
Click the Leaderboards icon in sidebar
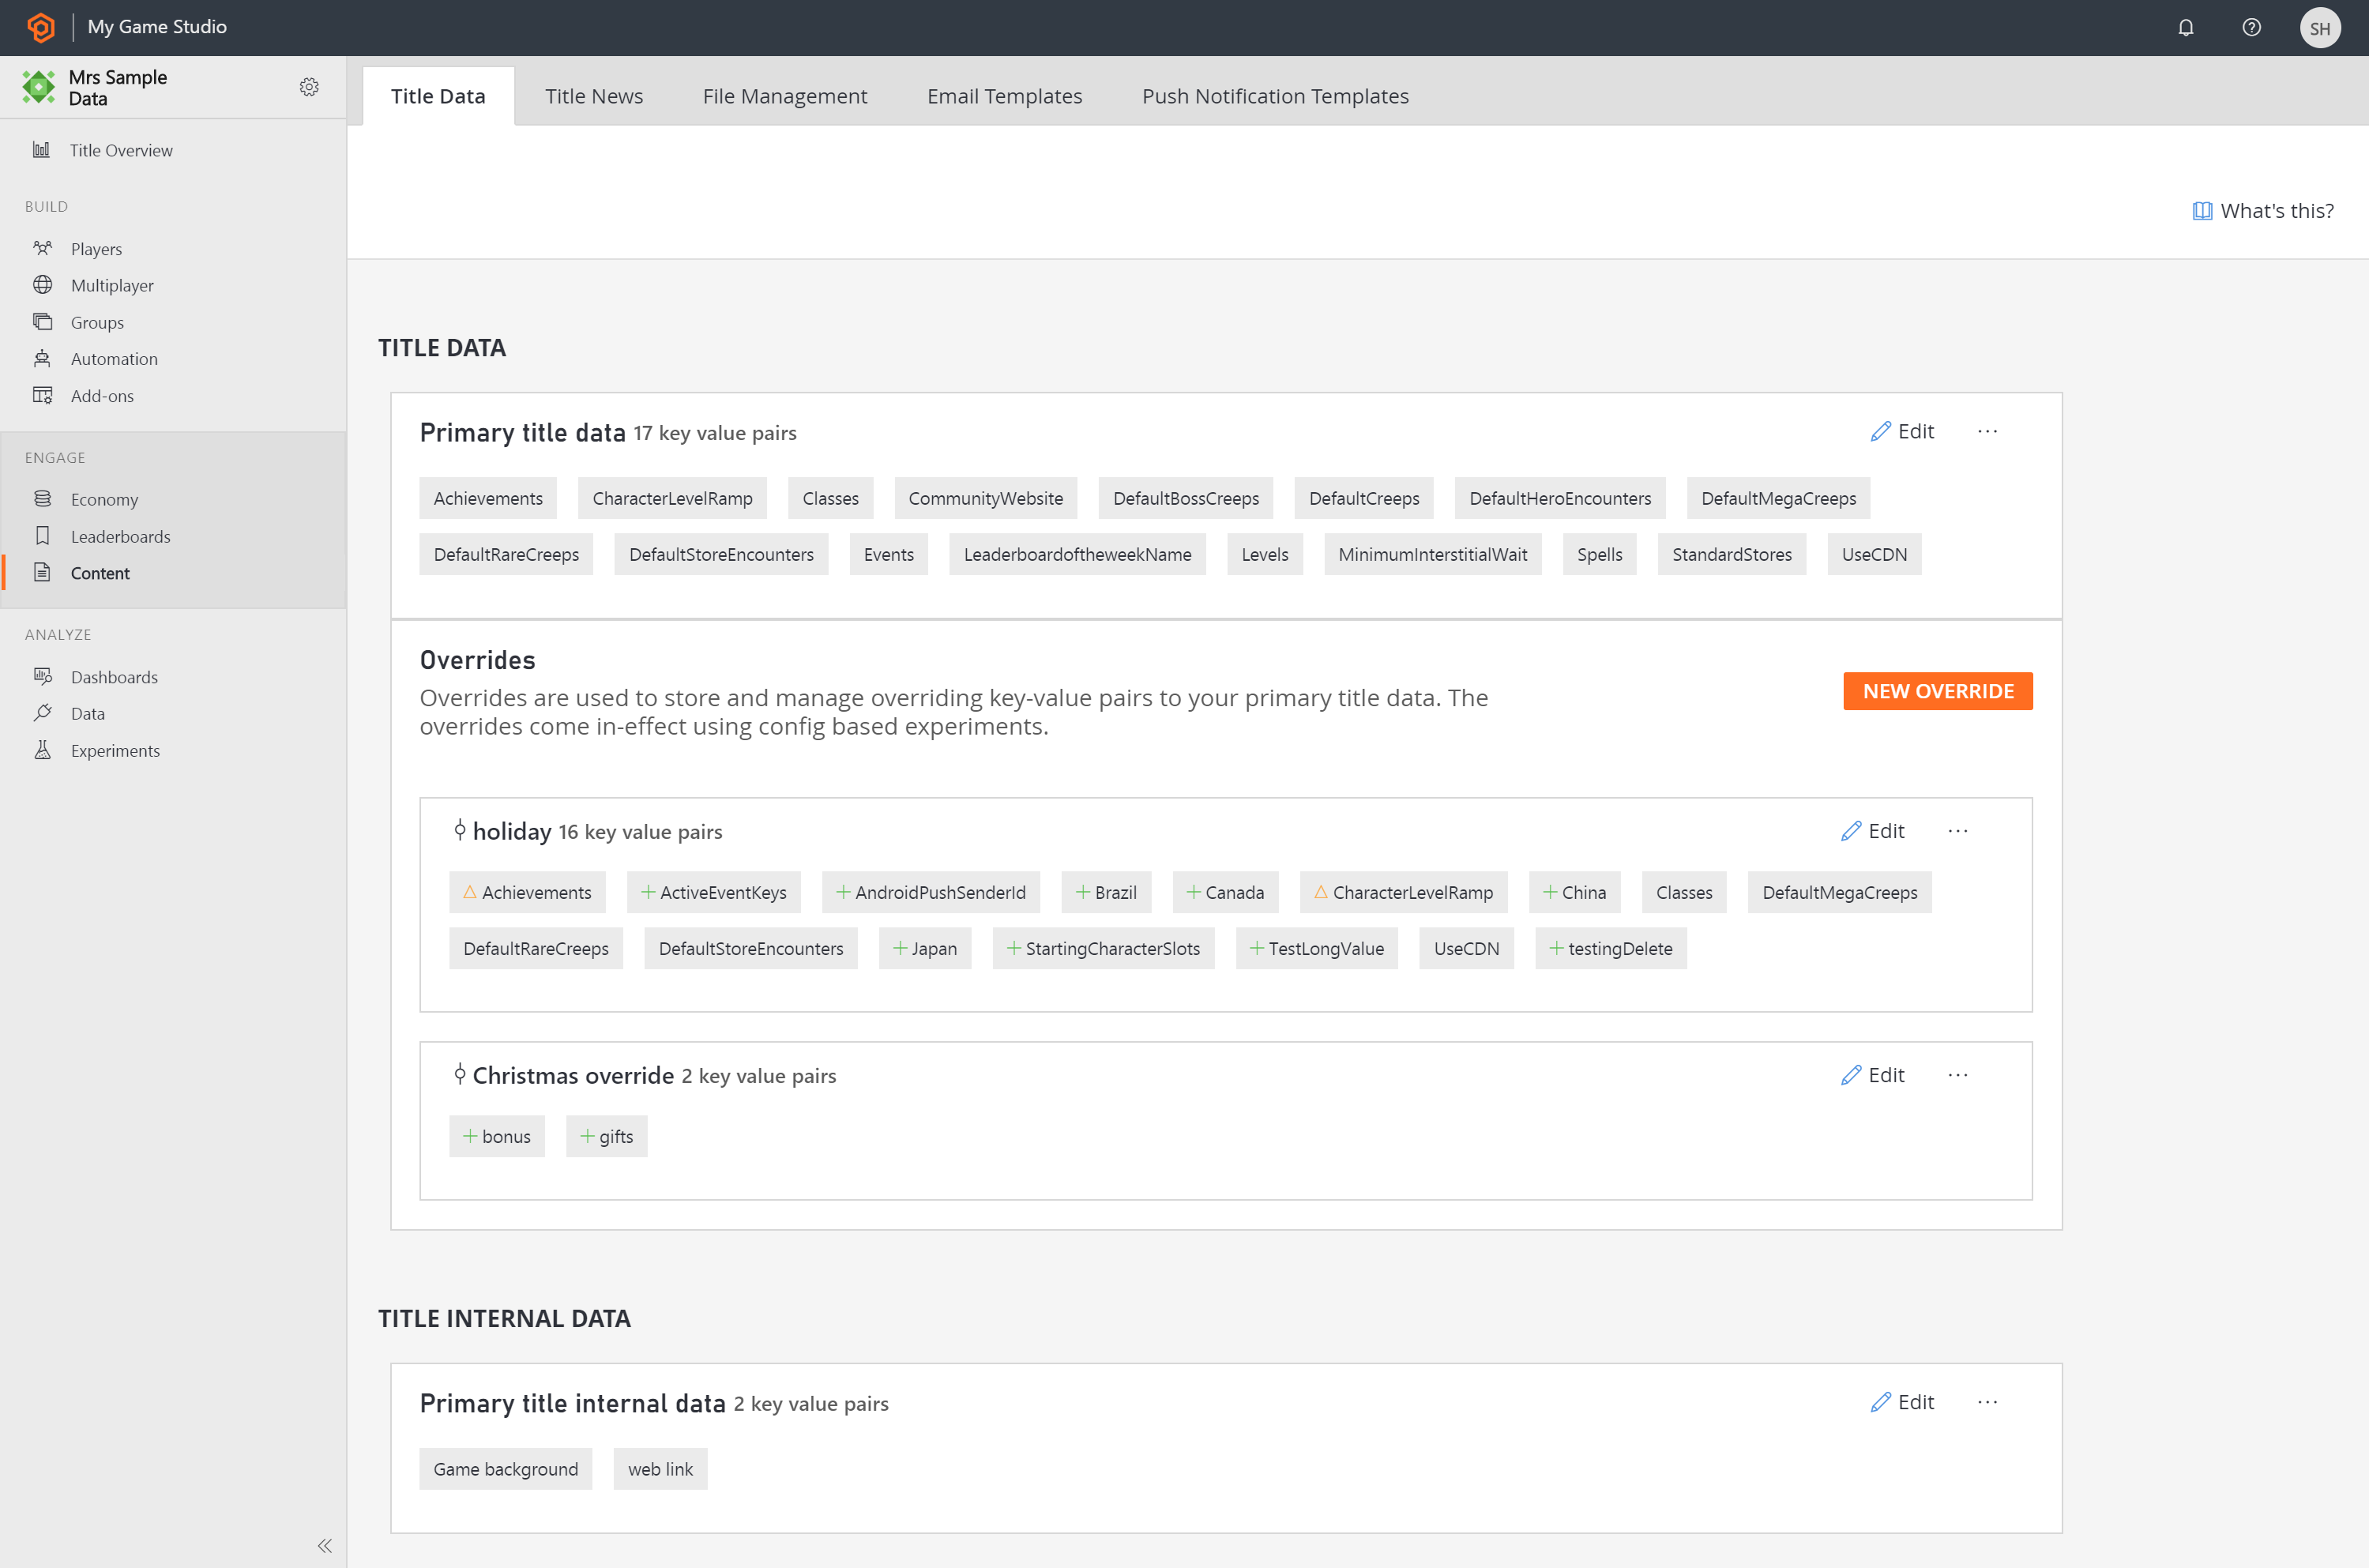tap(42, 536)
